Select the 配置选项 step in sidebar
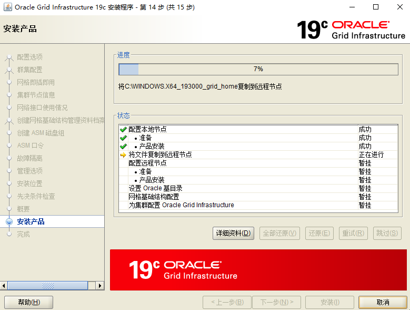 tap(29, 57)
